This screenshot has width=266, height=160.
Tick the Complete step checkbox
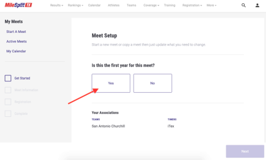tap(8, 113)
